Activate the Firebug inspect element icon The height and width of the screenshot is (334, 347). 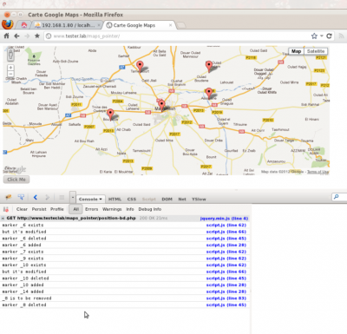21,197
